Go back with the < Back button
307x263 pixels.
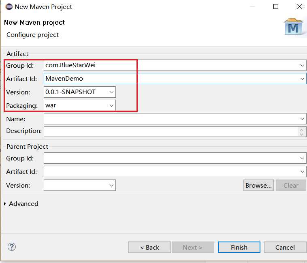[x=149, y=247]
